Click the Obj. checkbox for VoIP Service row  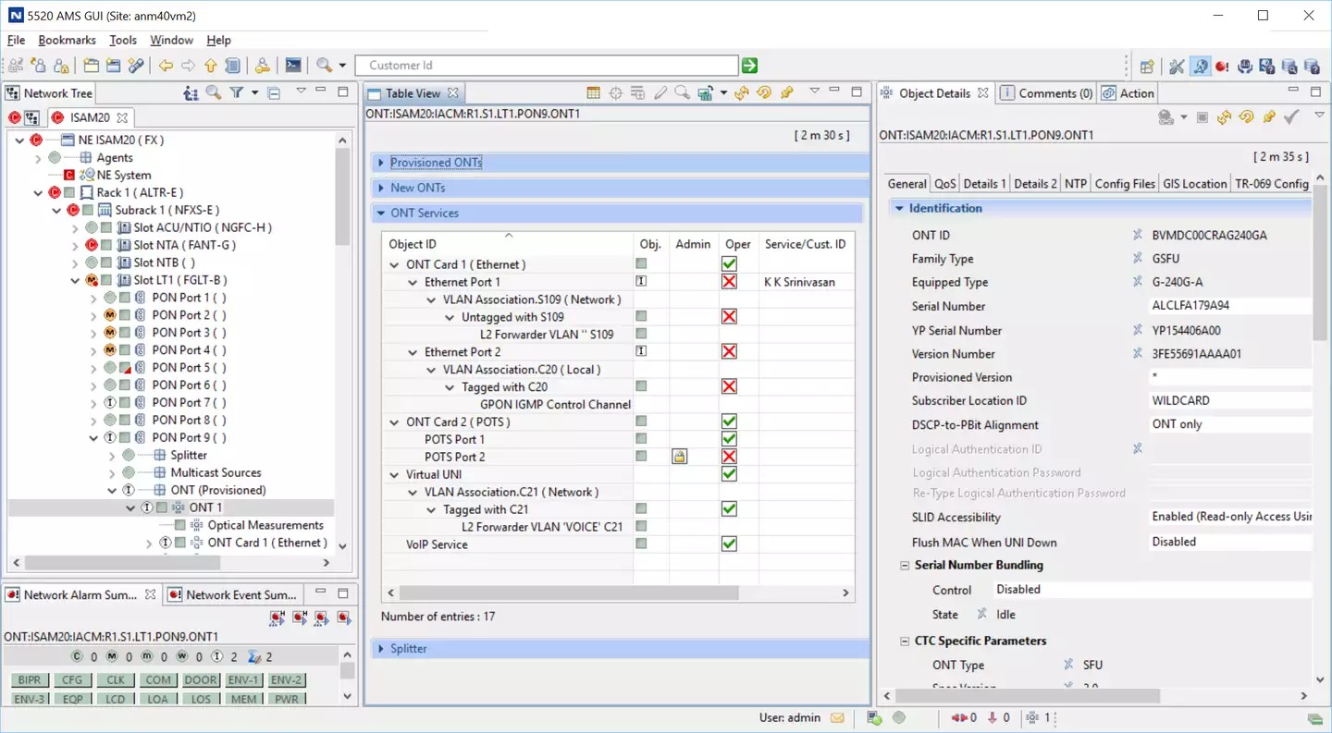tap(641, 544)
